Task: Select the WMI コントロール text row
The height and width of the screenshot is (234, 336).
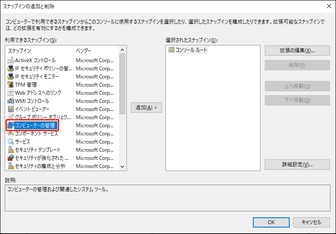Action: [32, 101]
